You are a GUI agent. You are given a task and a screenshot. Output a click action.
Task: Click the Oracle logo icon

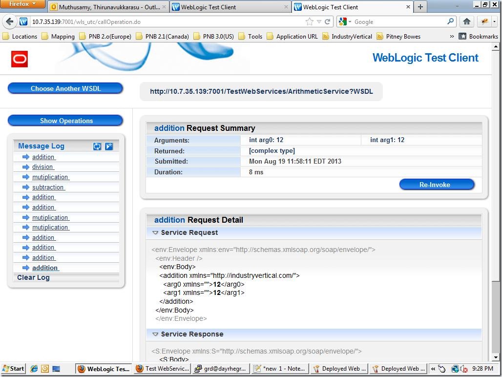pos(20,59)
